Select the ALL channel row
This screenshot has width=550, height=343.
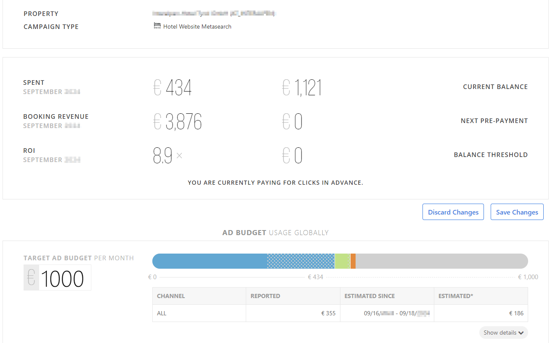(x=162, y=313)
